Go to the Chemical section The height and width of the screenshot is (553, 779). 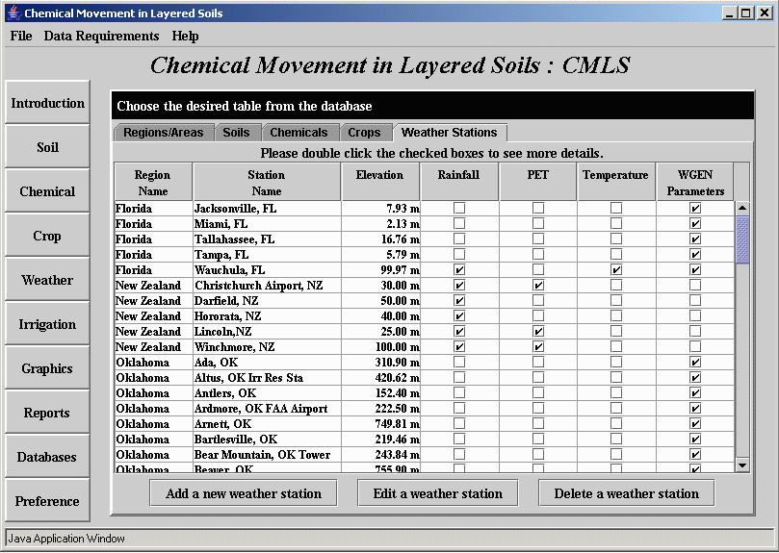(x=48, y=191)
